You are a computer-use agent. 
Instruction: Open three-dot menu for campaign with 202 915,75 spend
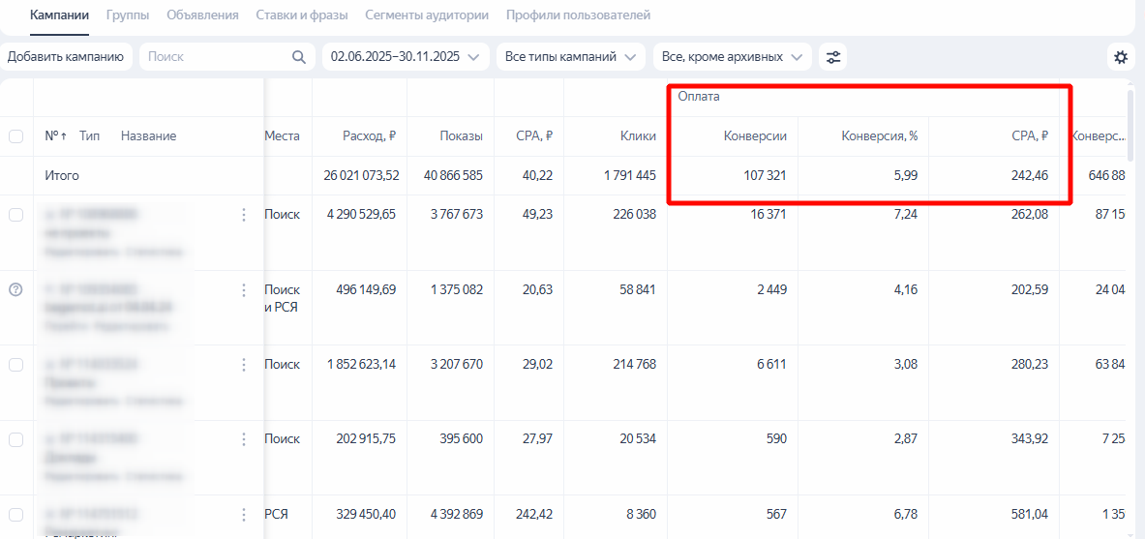coord(244,439)
